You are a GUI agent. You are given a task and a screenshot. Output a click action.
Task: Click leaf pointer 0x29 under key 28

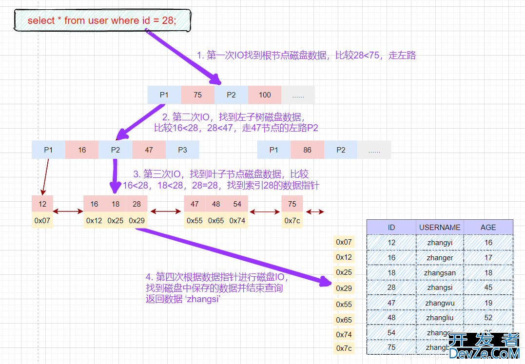point(136,220)
